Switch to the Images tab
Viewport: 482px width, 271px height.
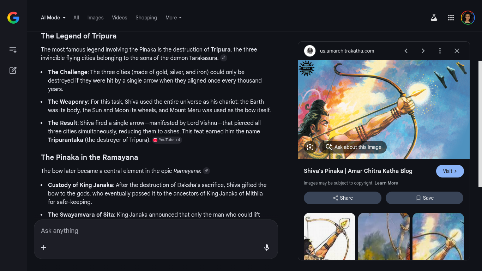click(95, 18)
